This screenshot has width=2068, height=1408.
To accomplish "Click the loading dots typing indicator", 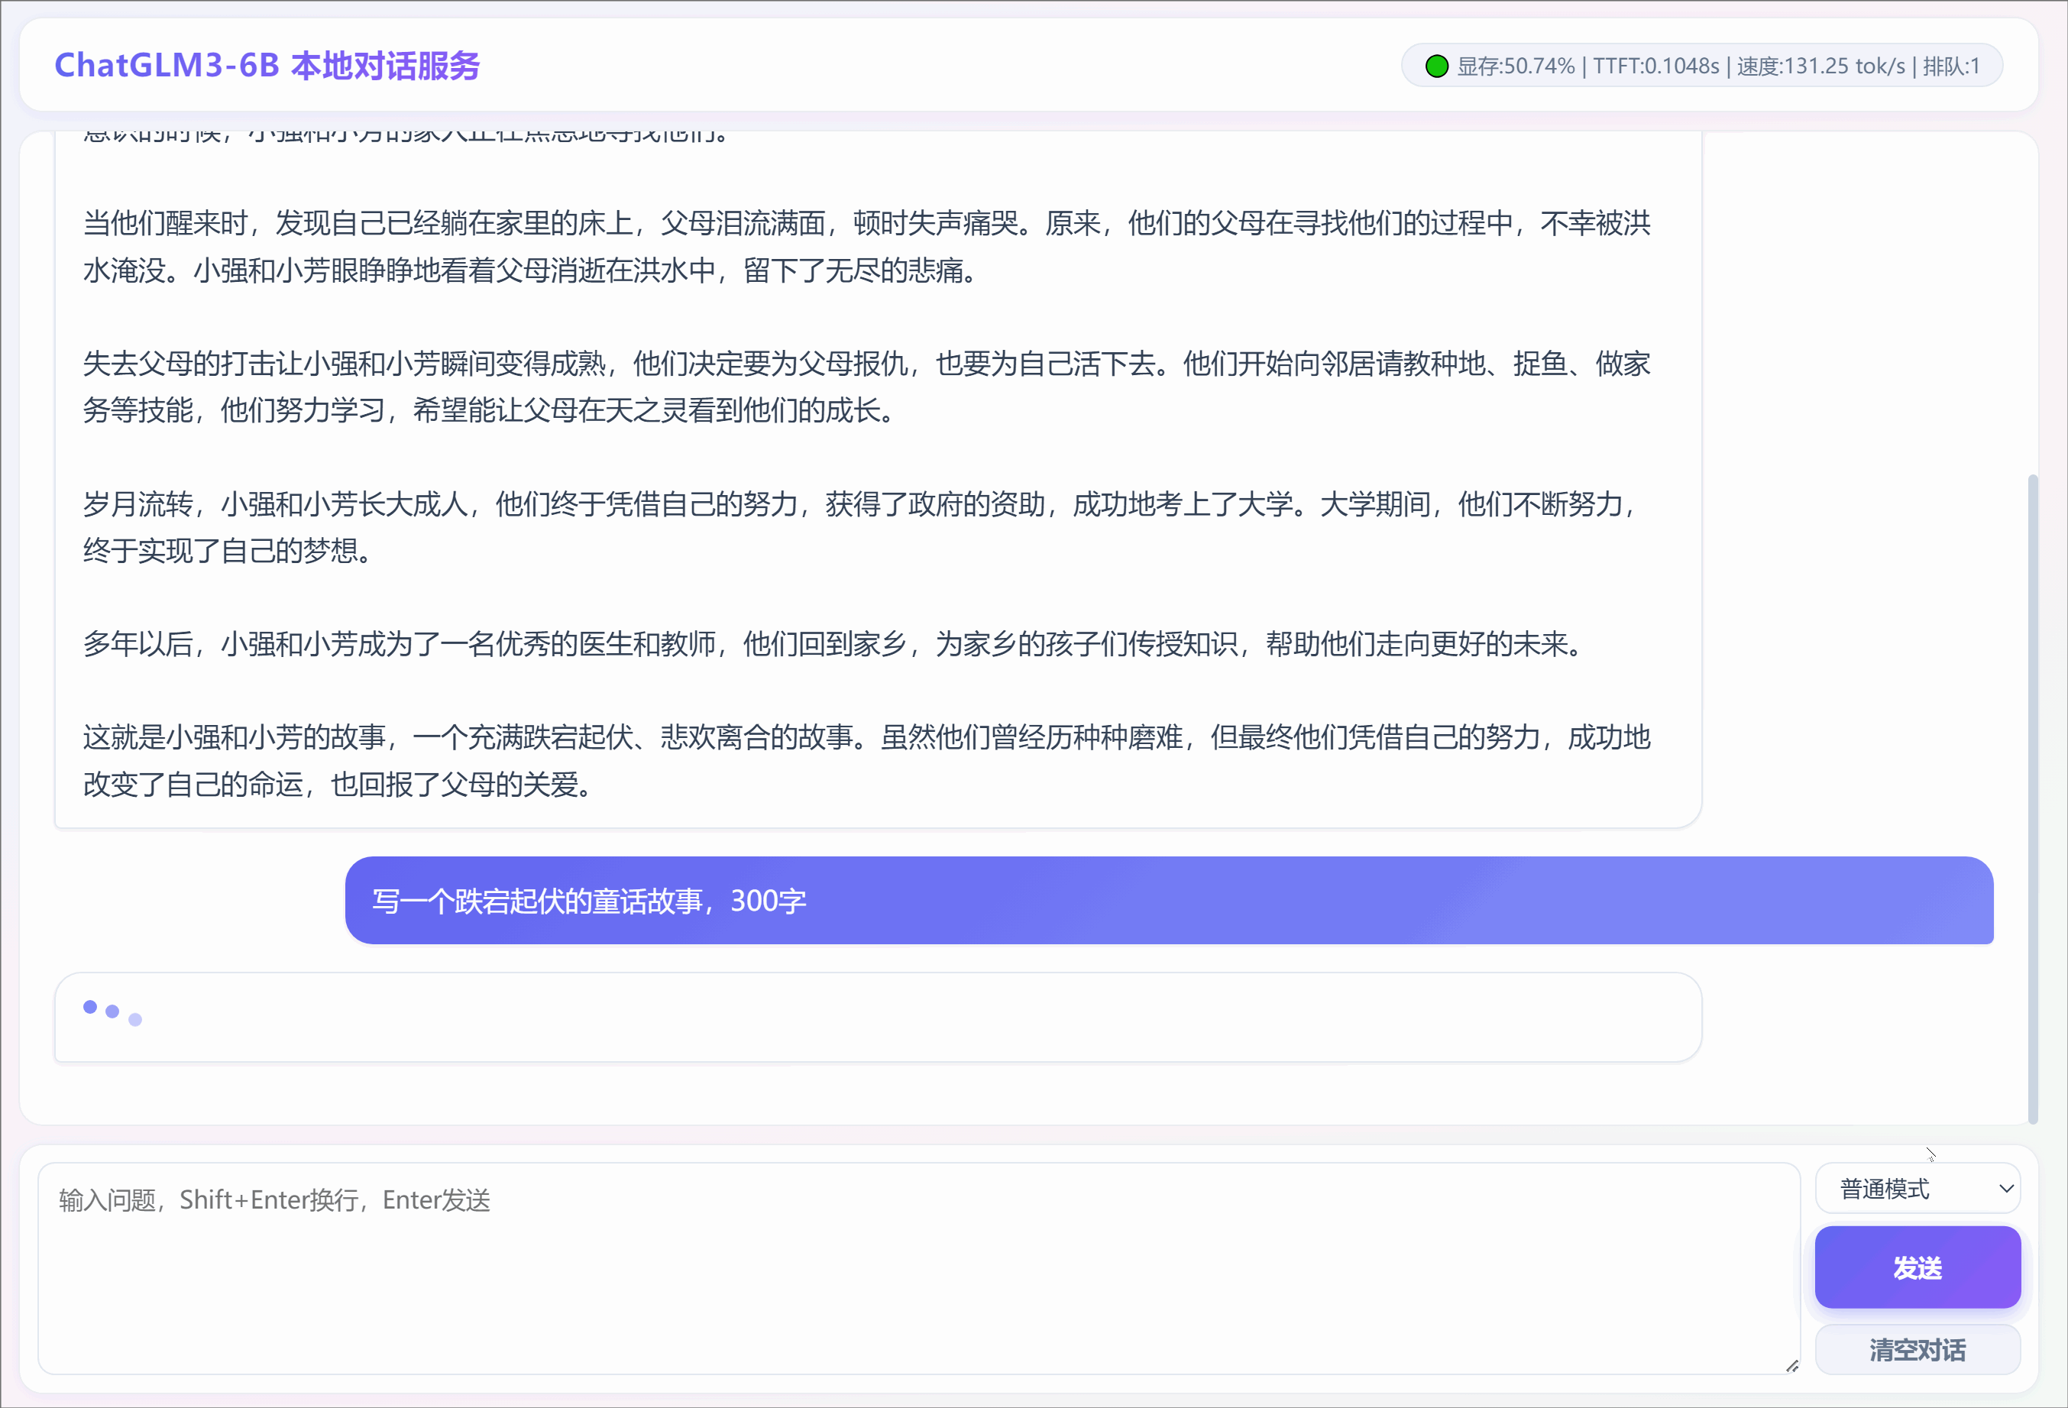I will (112, 1012).
